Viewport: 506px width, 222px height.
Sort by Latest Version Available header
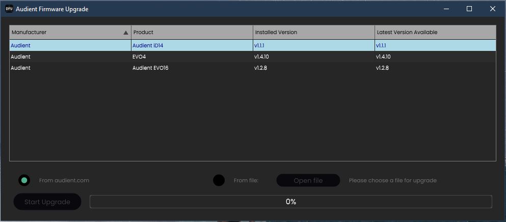(x=435, y=32)
